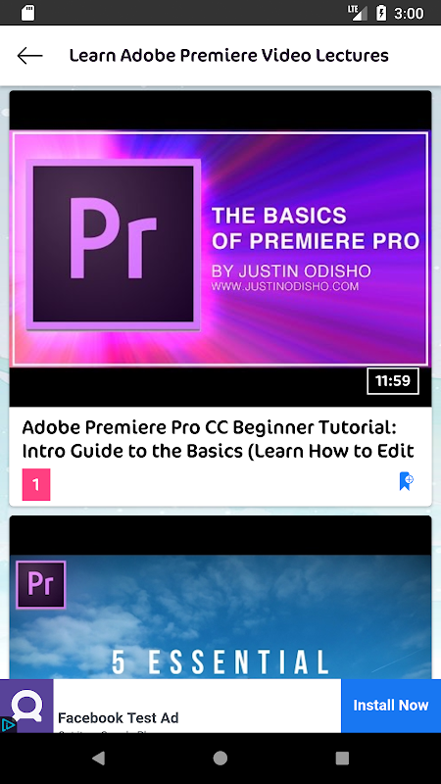441x784 pixels.
Task: Tap the Android back navigation button
Action: pos(99,759)
